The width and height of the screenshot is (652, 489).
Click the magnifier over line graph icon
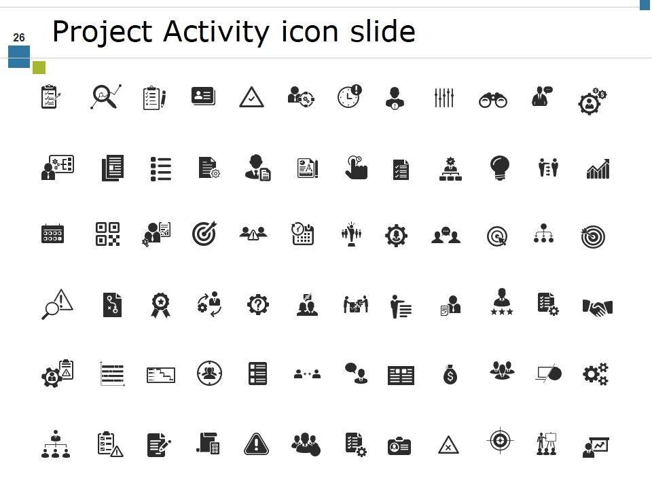click(106, 97)
